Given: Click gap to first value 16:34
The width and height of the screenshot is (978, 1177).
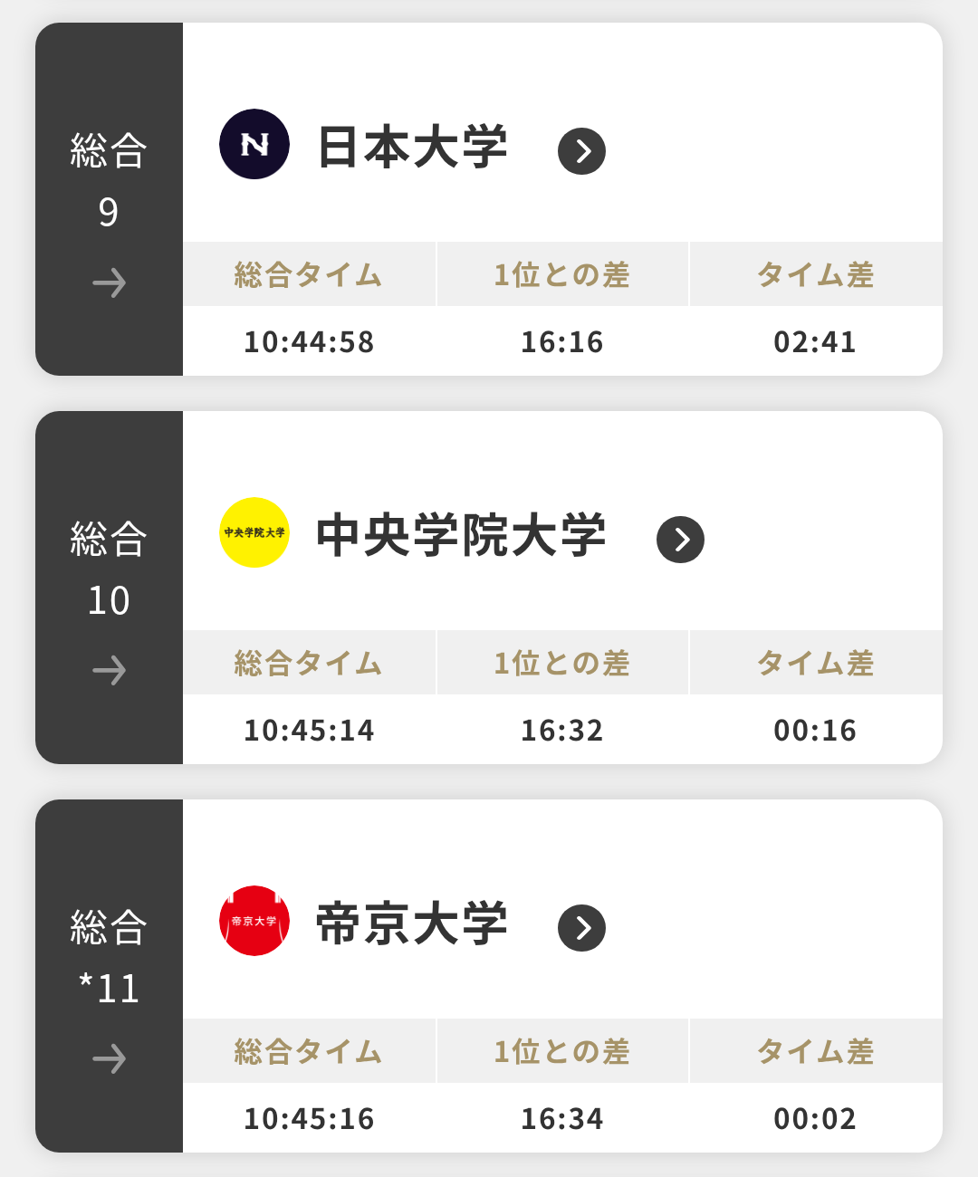Looking at the screenshot, I should click(x=561, y=1119).
